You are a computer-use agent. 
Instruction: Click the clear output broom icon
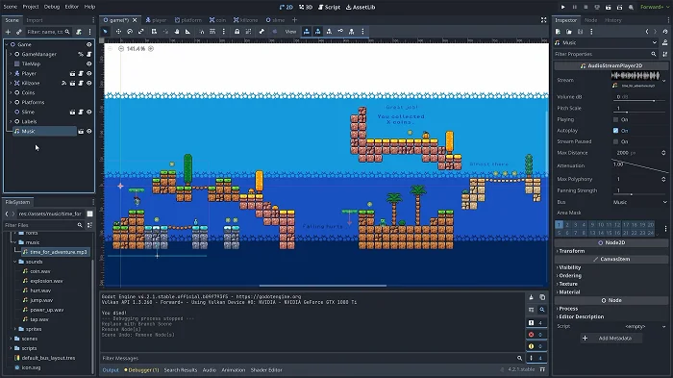tap(531, 297)
